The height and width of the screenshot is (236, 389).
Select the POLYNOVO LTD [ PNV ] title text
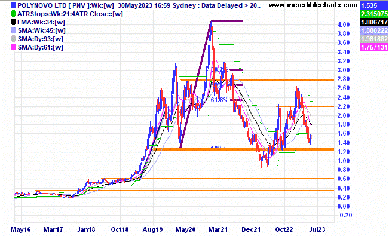coord(54,5)
